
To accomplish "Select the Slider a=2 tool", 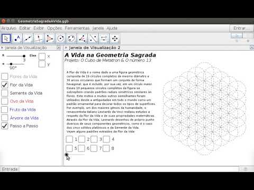I will [104, 39].
